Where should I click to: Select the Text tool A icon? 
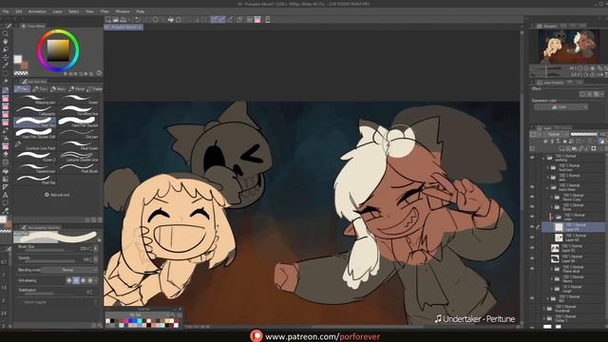tap(6, 195)
